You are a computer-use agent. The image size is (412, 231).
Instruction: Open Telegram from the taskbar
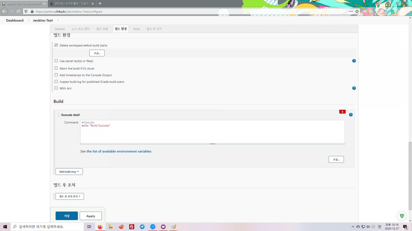coord(142,227)
